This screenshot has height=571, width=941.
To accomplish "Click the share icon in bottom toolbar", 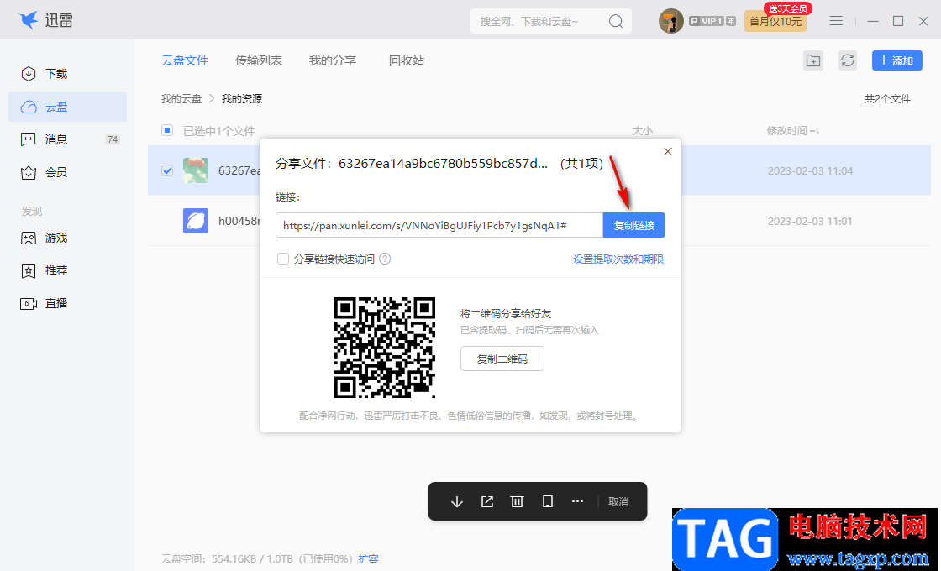I will click(487, 501).
